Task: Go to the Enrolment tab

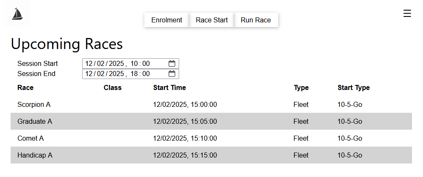Action: (167, 20)
